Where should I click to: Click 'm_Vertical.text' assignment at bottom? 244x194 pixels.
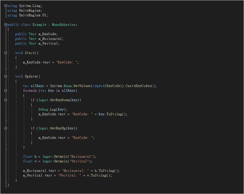click(x=37, y=175)
